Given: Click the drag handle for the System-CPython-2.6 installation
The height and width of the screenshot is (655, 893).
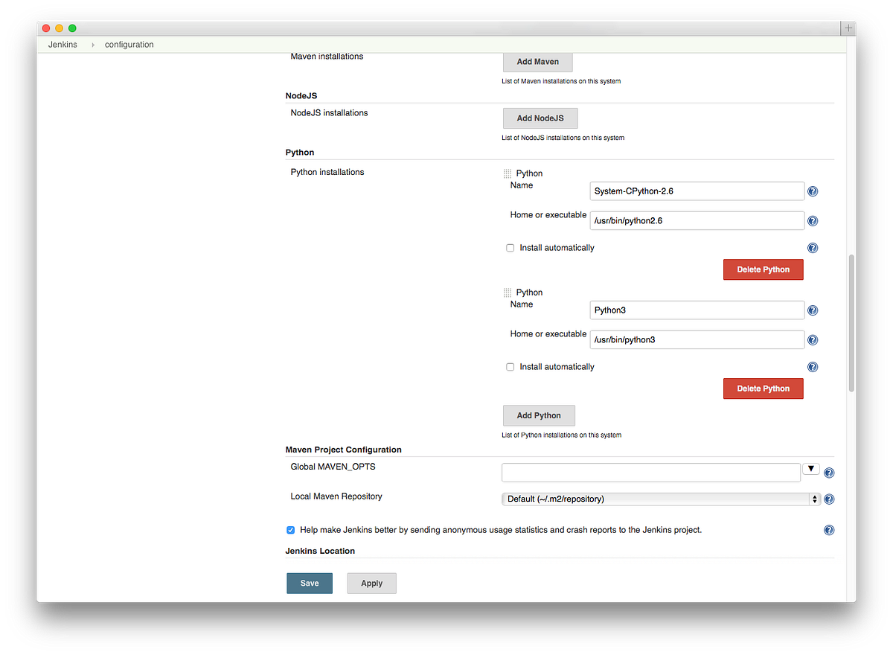Looking at the screenshot, I should pos(508,173).
